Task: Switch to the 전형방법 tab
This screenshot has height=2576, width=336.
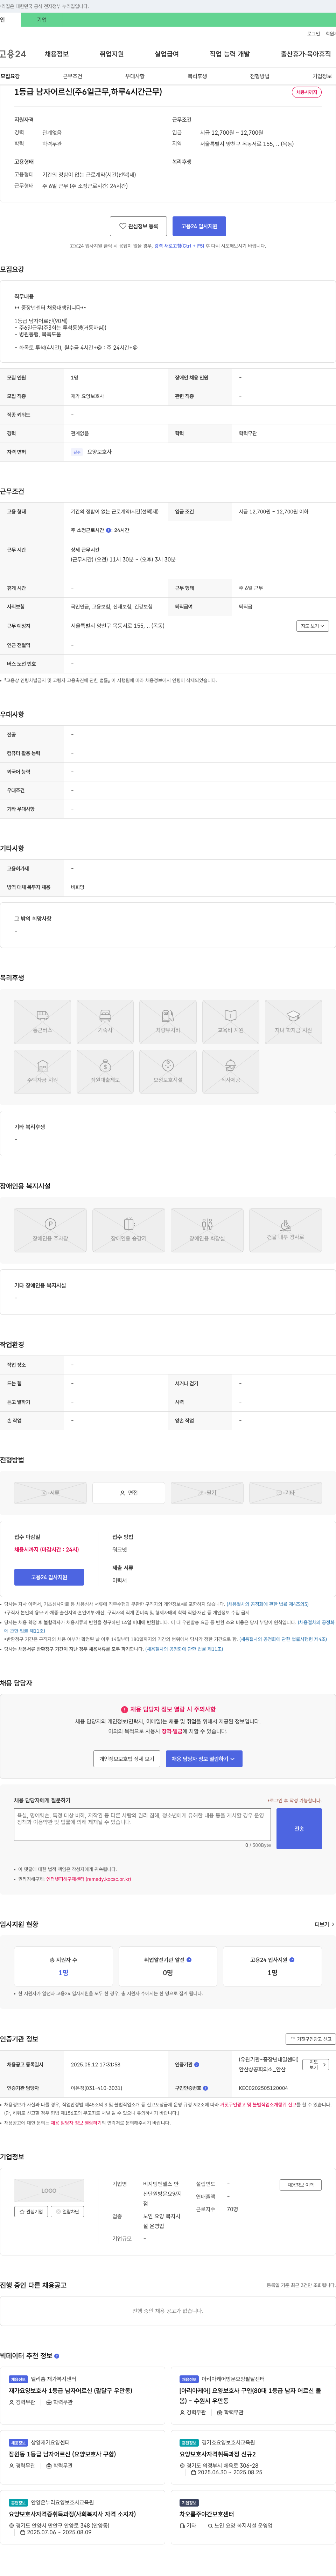Action: [259, 76]
